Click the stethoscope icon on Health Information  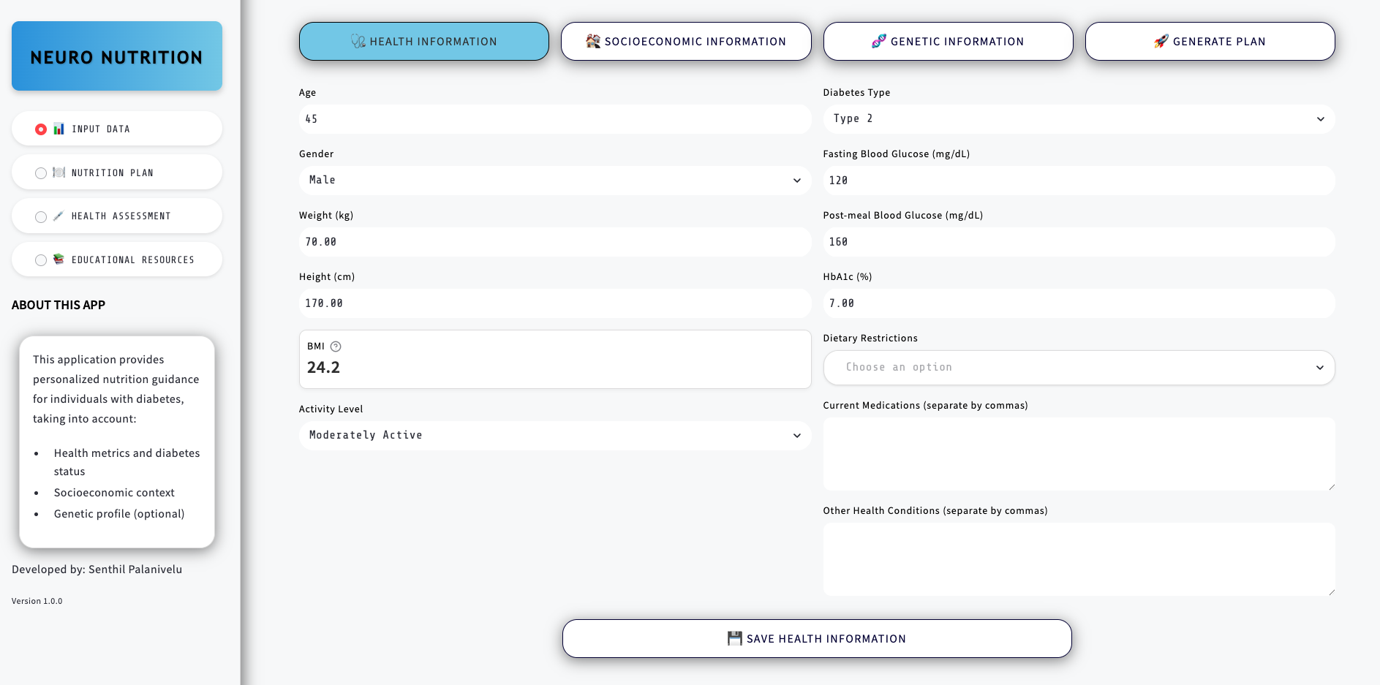358,42
